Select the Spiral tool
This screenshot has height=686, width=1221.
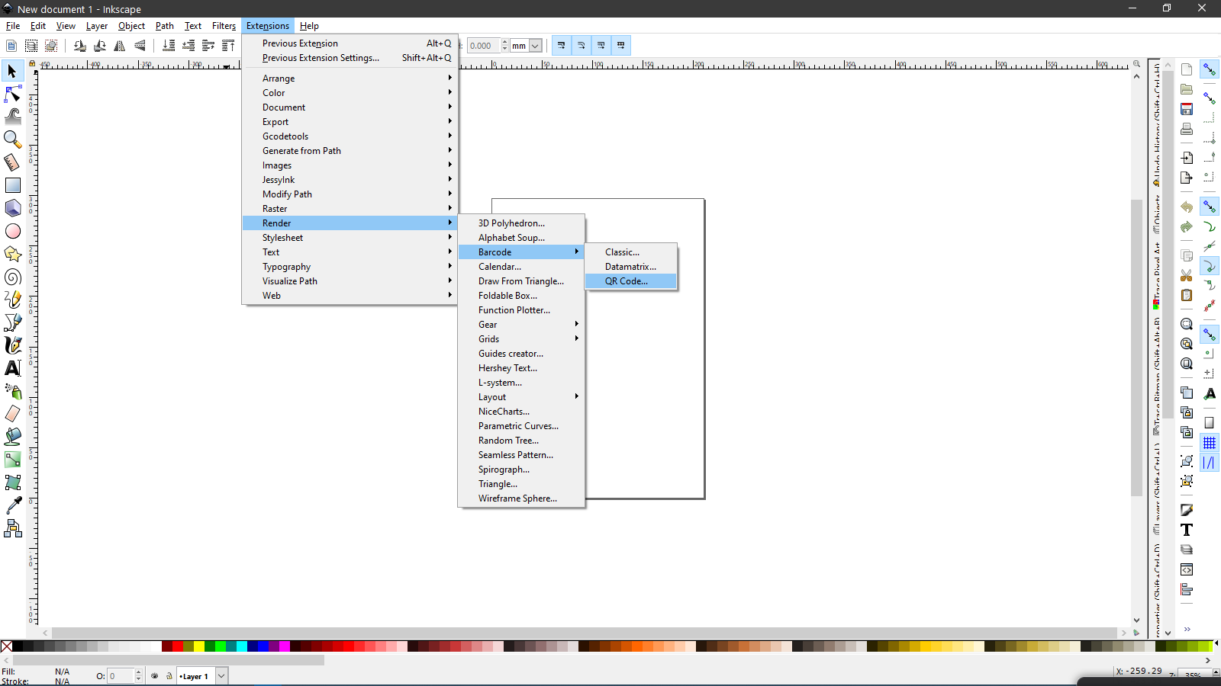pos(12,277)
